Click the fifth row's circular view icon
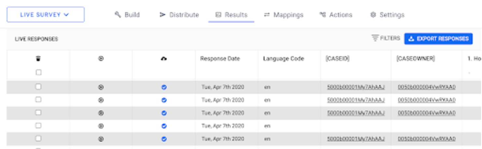This screenshot has width=482, height=149. tap(101, 139)
